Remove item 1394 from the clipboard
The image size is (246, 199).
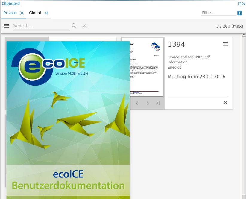coord(226,103)
